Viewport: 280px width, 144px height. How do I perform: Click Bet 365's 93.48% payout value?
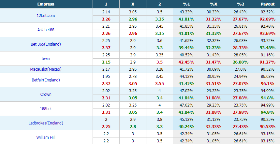tap(268, 48)
